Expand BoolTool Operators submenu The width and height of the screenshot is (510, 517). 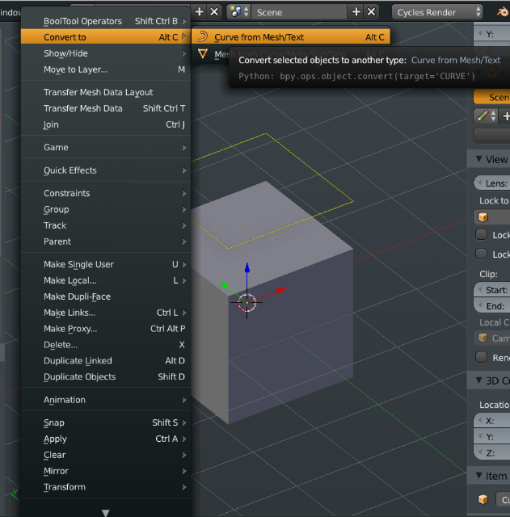click(106, 21)
